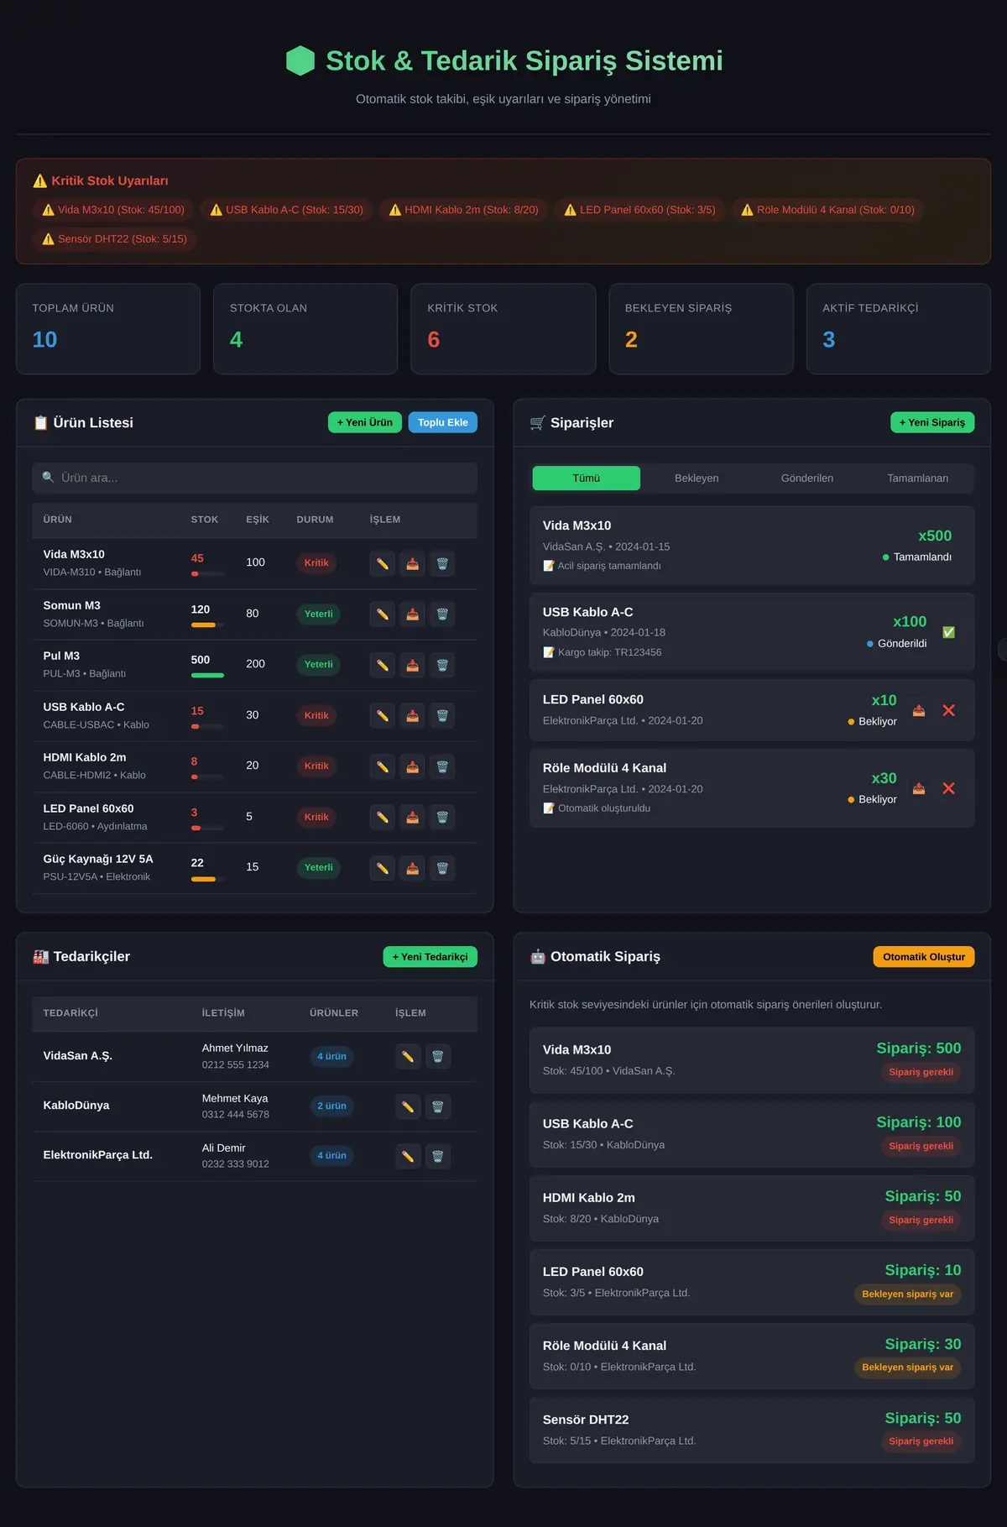
Task: Edit the Vida M3x10 product row
Action: point(382,563)
